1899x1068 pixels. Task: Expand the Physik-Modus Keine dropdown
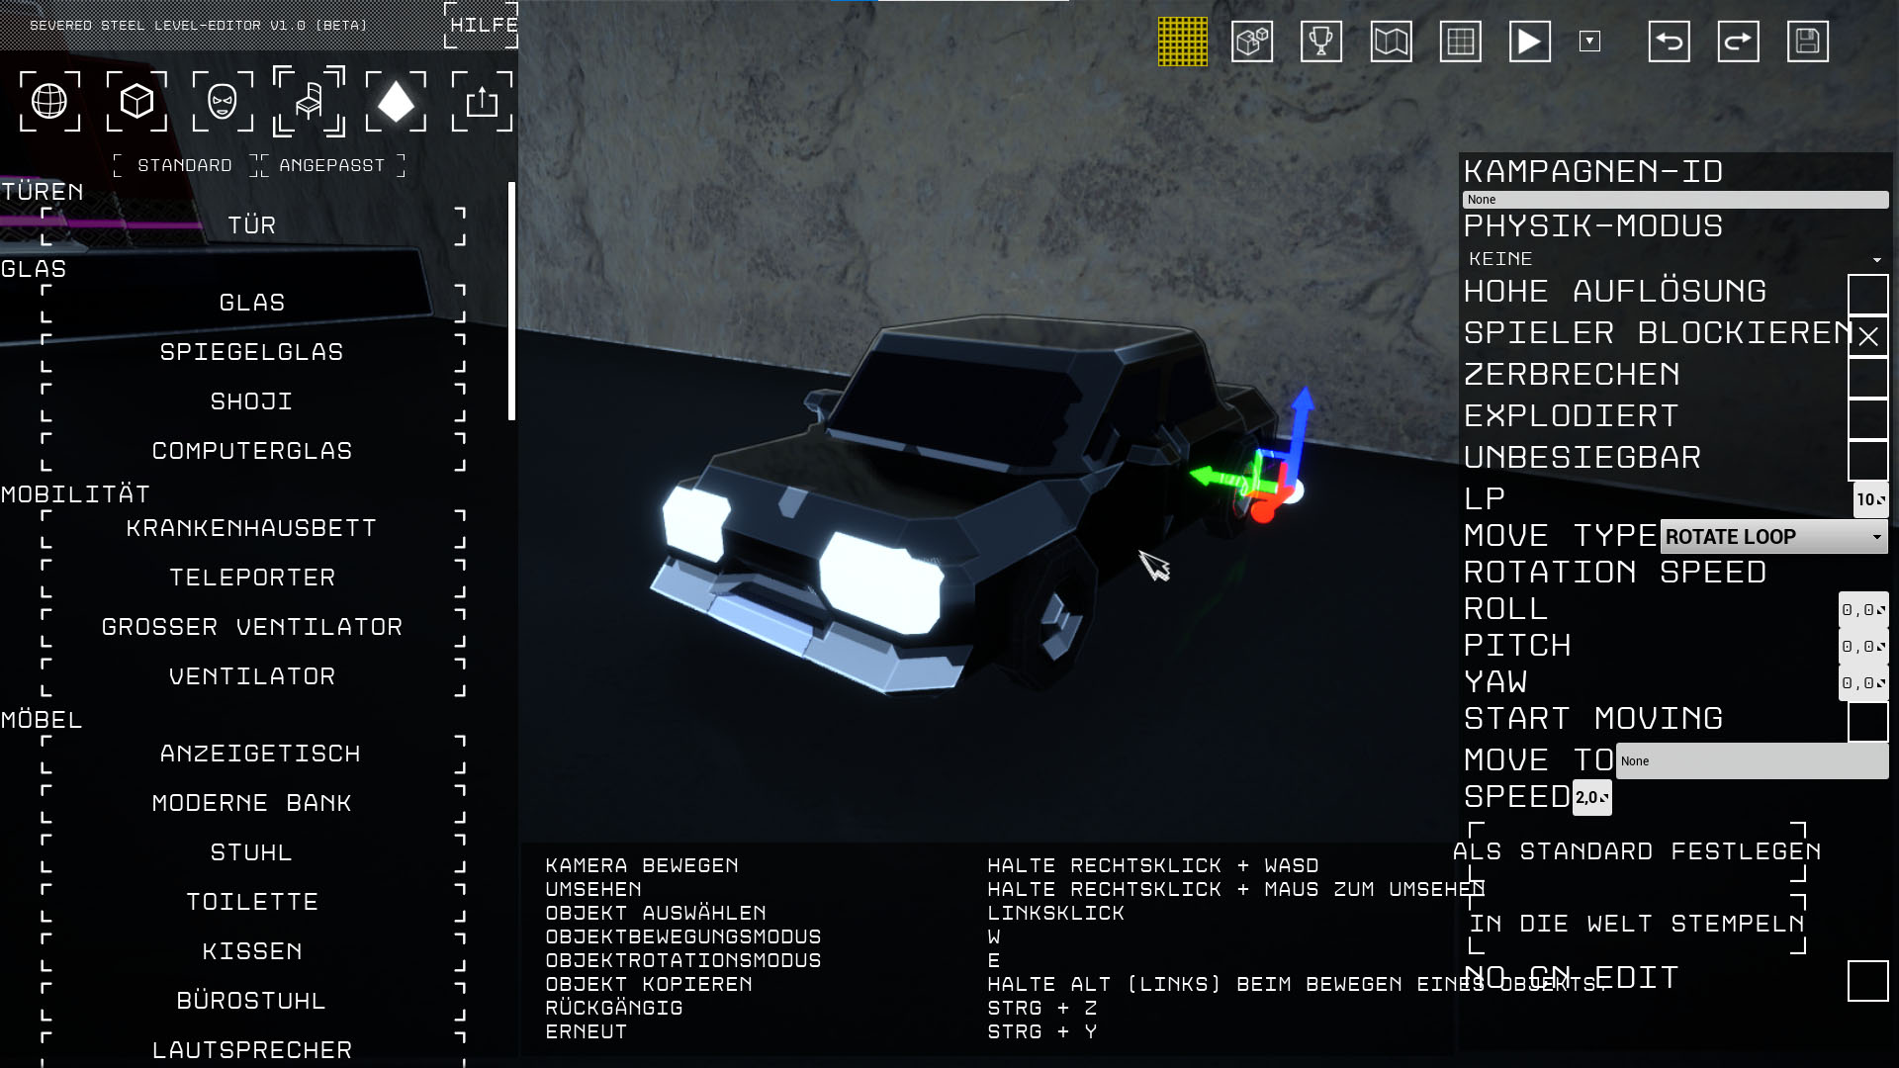coord(1673,259)
